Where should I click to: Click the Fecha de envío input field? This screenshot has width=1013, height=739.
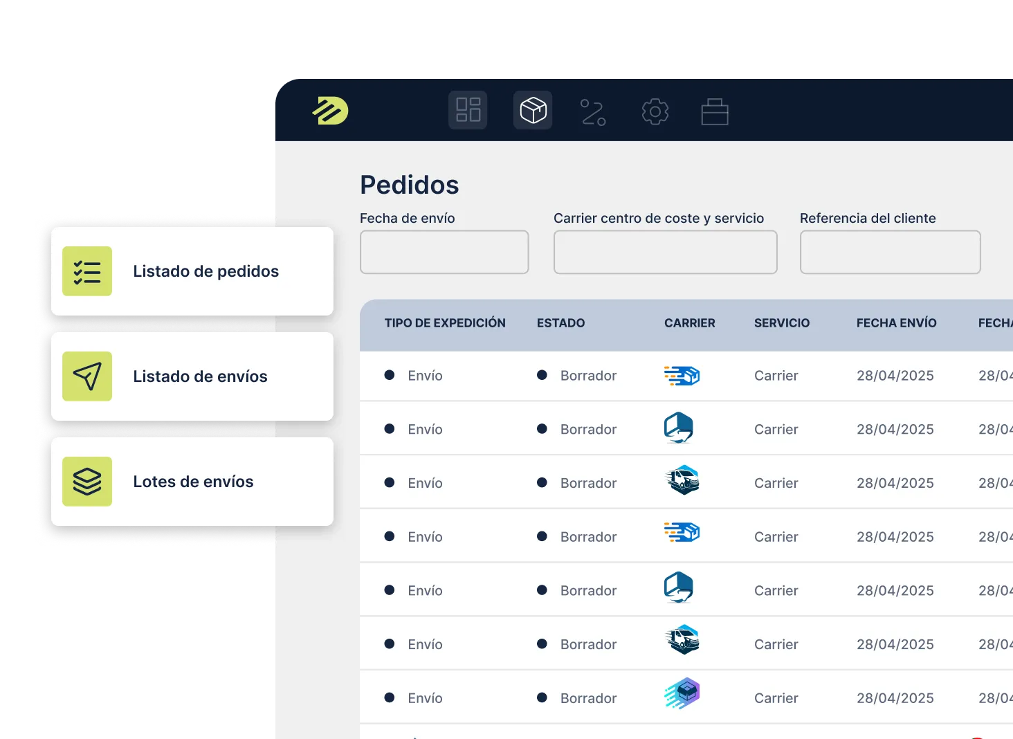(444, 252)
